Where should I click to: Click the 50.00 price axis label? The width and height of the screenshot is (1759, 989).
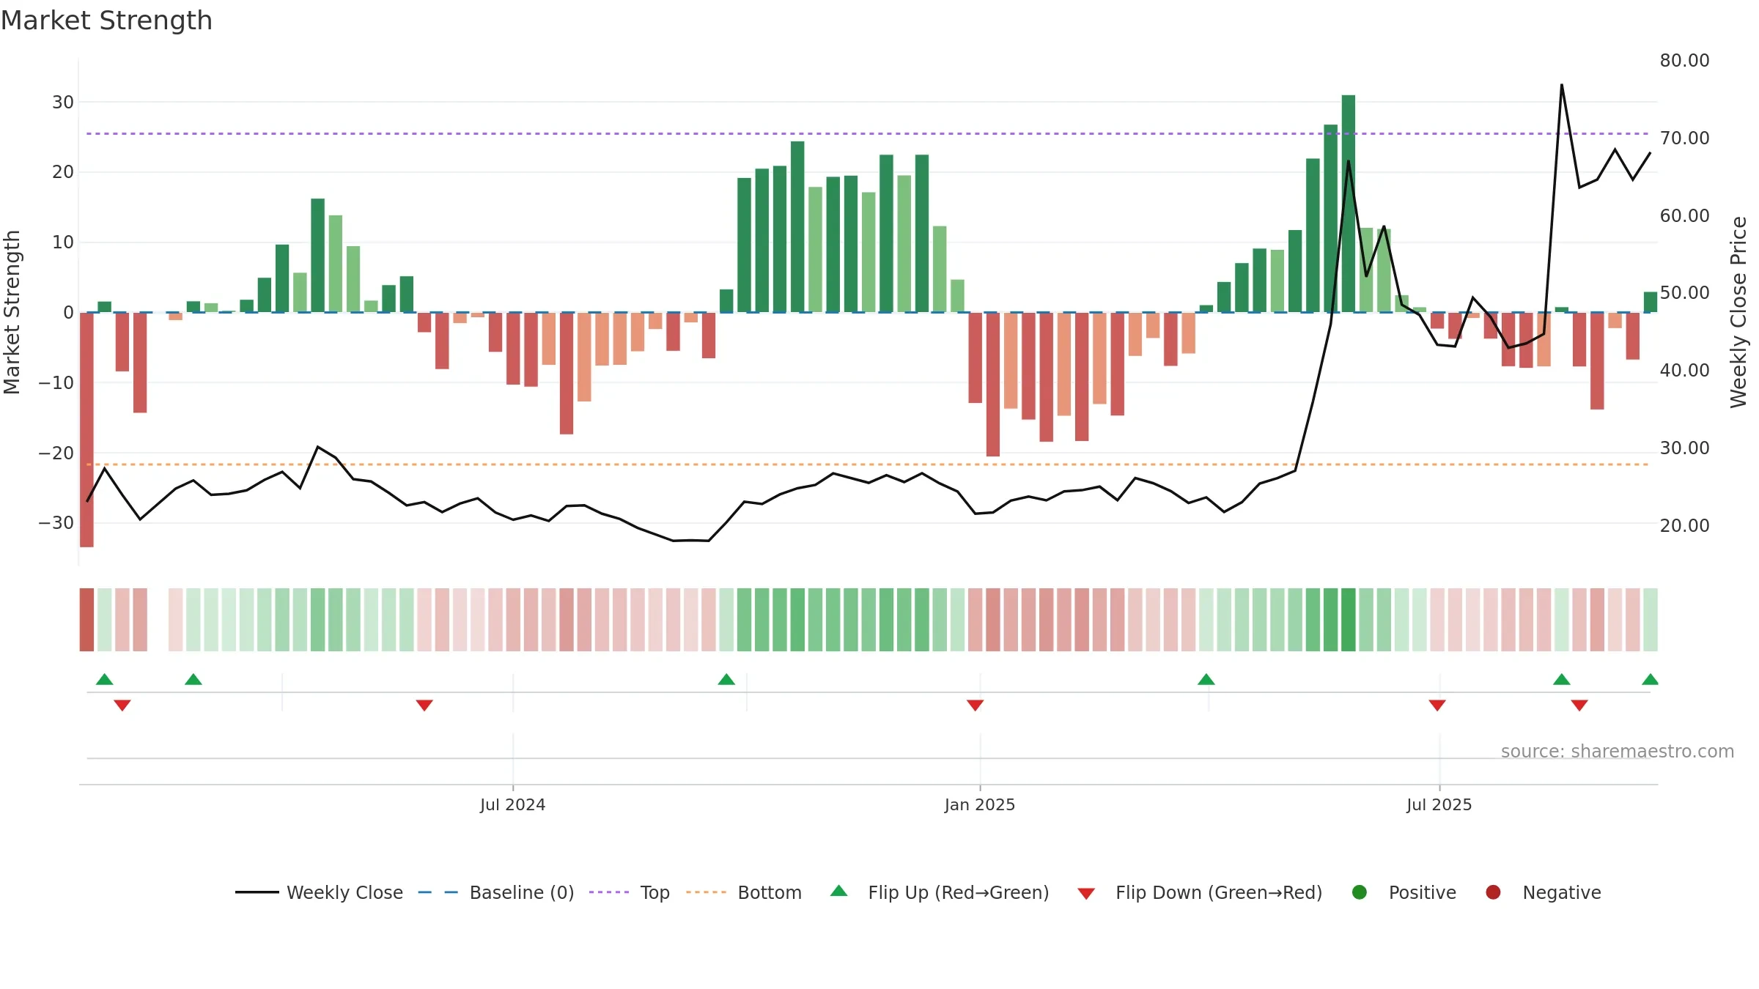[1684, 292]
